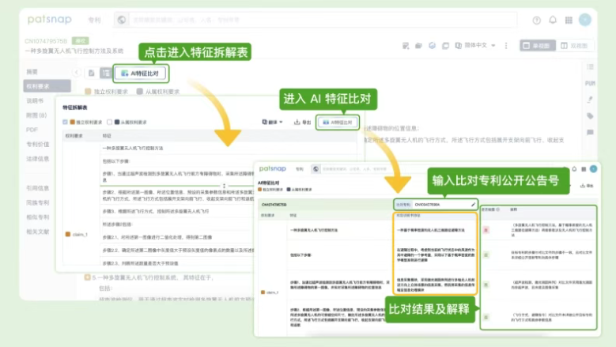
Task: Click the pencil edit icon beside comparison patent number
Action: pyautogui.click(x=473, y=204)
